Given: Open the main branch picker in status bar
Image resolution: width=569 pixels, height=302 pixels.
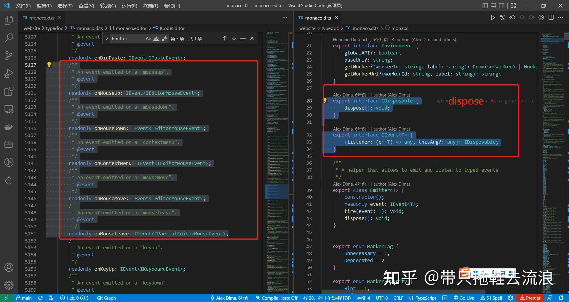Looking at the screenshot, I should [x=24, y=298].
